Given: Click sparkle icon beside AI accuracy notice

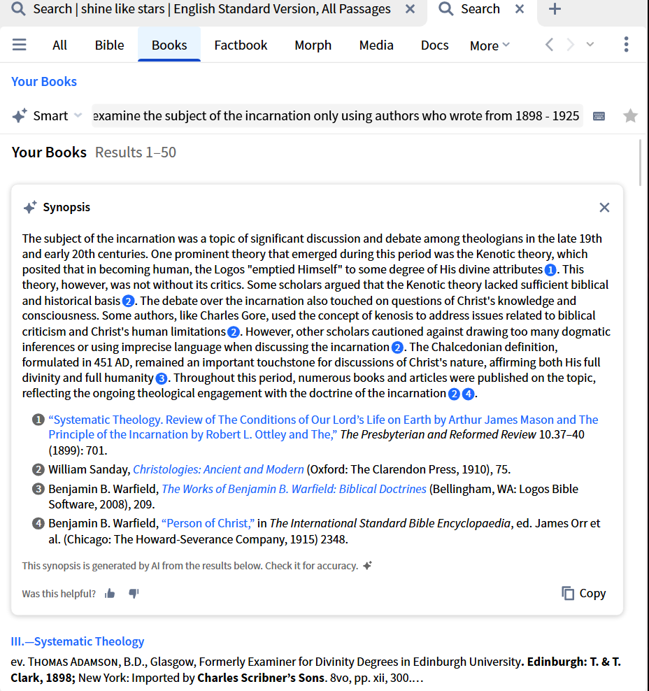Looking at the screenshot, I should (x=367, y=565).
